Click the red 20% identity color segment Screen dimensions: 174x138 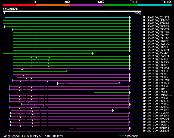pos(19,5)
